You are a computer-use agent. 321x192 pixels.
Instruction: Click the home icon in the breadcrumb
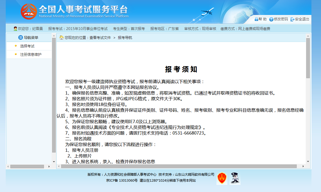(x=61, y=37)
